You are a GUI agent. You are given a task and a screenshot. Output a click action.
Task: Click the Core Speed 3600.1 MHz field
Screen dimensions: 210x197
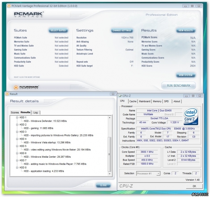pyautogui.click(x=147, y=152)
